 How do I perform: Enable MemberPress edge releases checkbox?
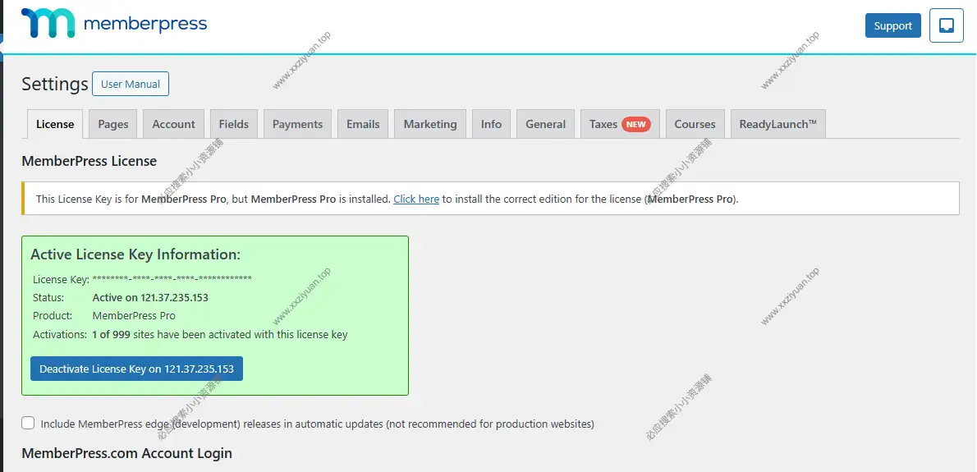[28, 423]
